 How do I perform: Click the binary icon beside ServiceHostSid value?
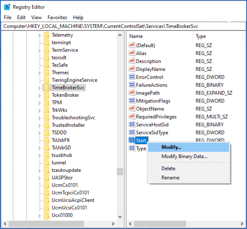pyautogui.click(x=132, y=125)
